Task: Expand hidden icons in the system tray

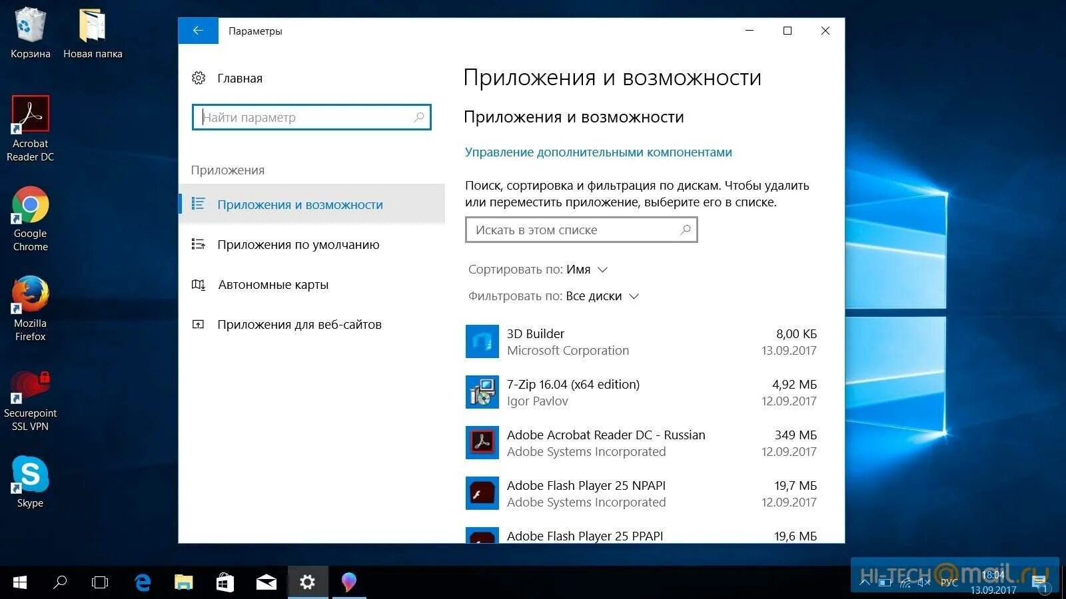Action: pos(864,582)
